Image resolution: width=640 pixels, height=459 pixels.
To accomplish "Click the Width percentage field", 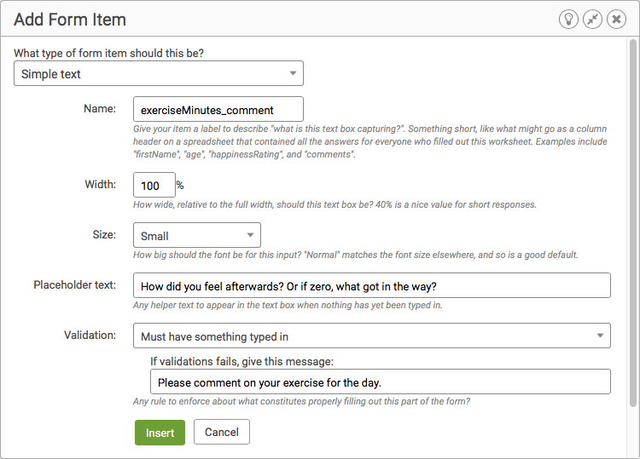I will click(x=154, y=185).
